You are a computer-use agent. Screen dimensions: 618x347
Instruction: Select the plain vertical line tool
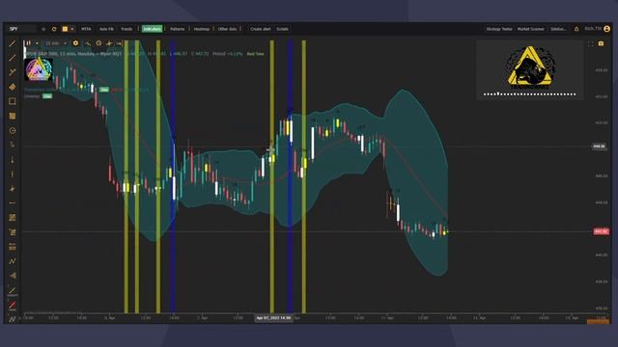[13, 174]
